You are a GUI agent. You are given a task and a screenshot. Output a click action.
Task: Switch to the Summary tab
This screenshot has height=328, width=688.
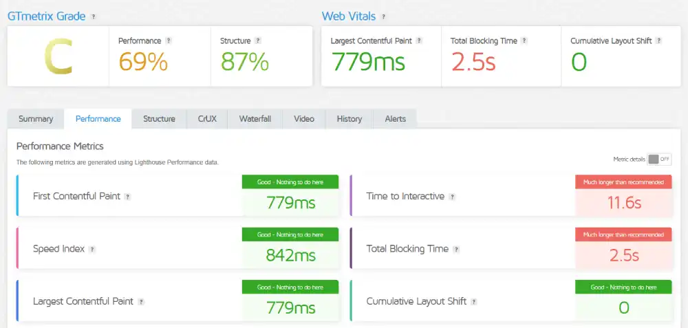point(36,119)
